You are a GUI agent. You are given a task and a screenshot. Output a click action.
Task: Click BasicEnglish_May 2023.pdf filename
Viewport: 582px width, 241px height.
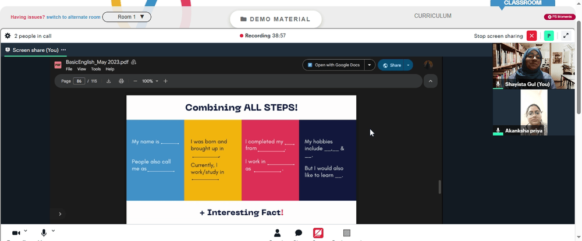tap(97, 62)
